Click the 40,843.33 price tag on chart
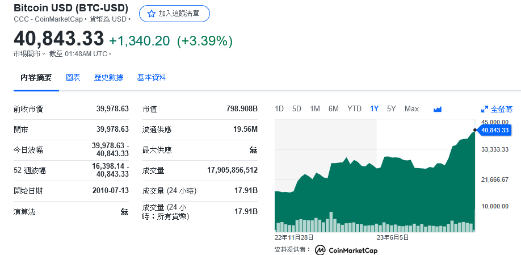 [494, 130]
